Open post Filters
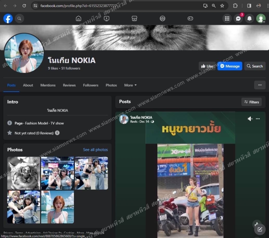269x238 pixels. [252, 102]
